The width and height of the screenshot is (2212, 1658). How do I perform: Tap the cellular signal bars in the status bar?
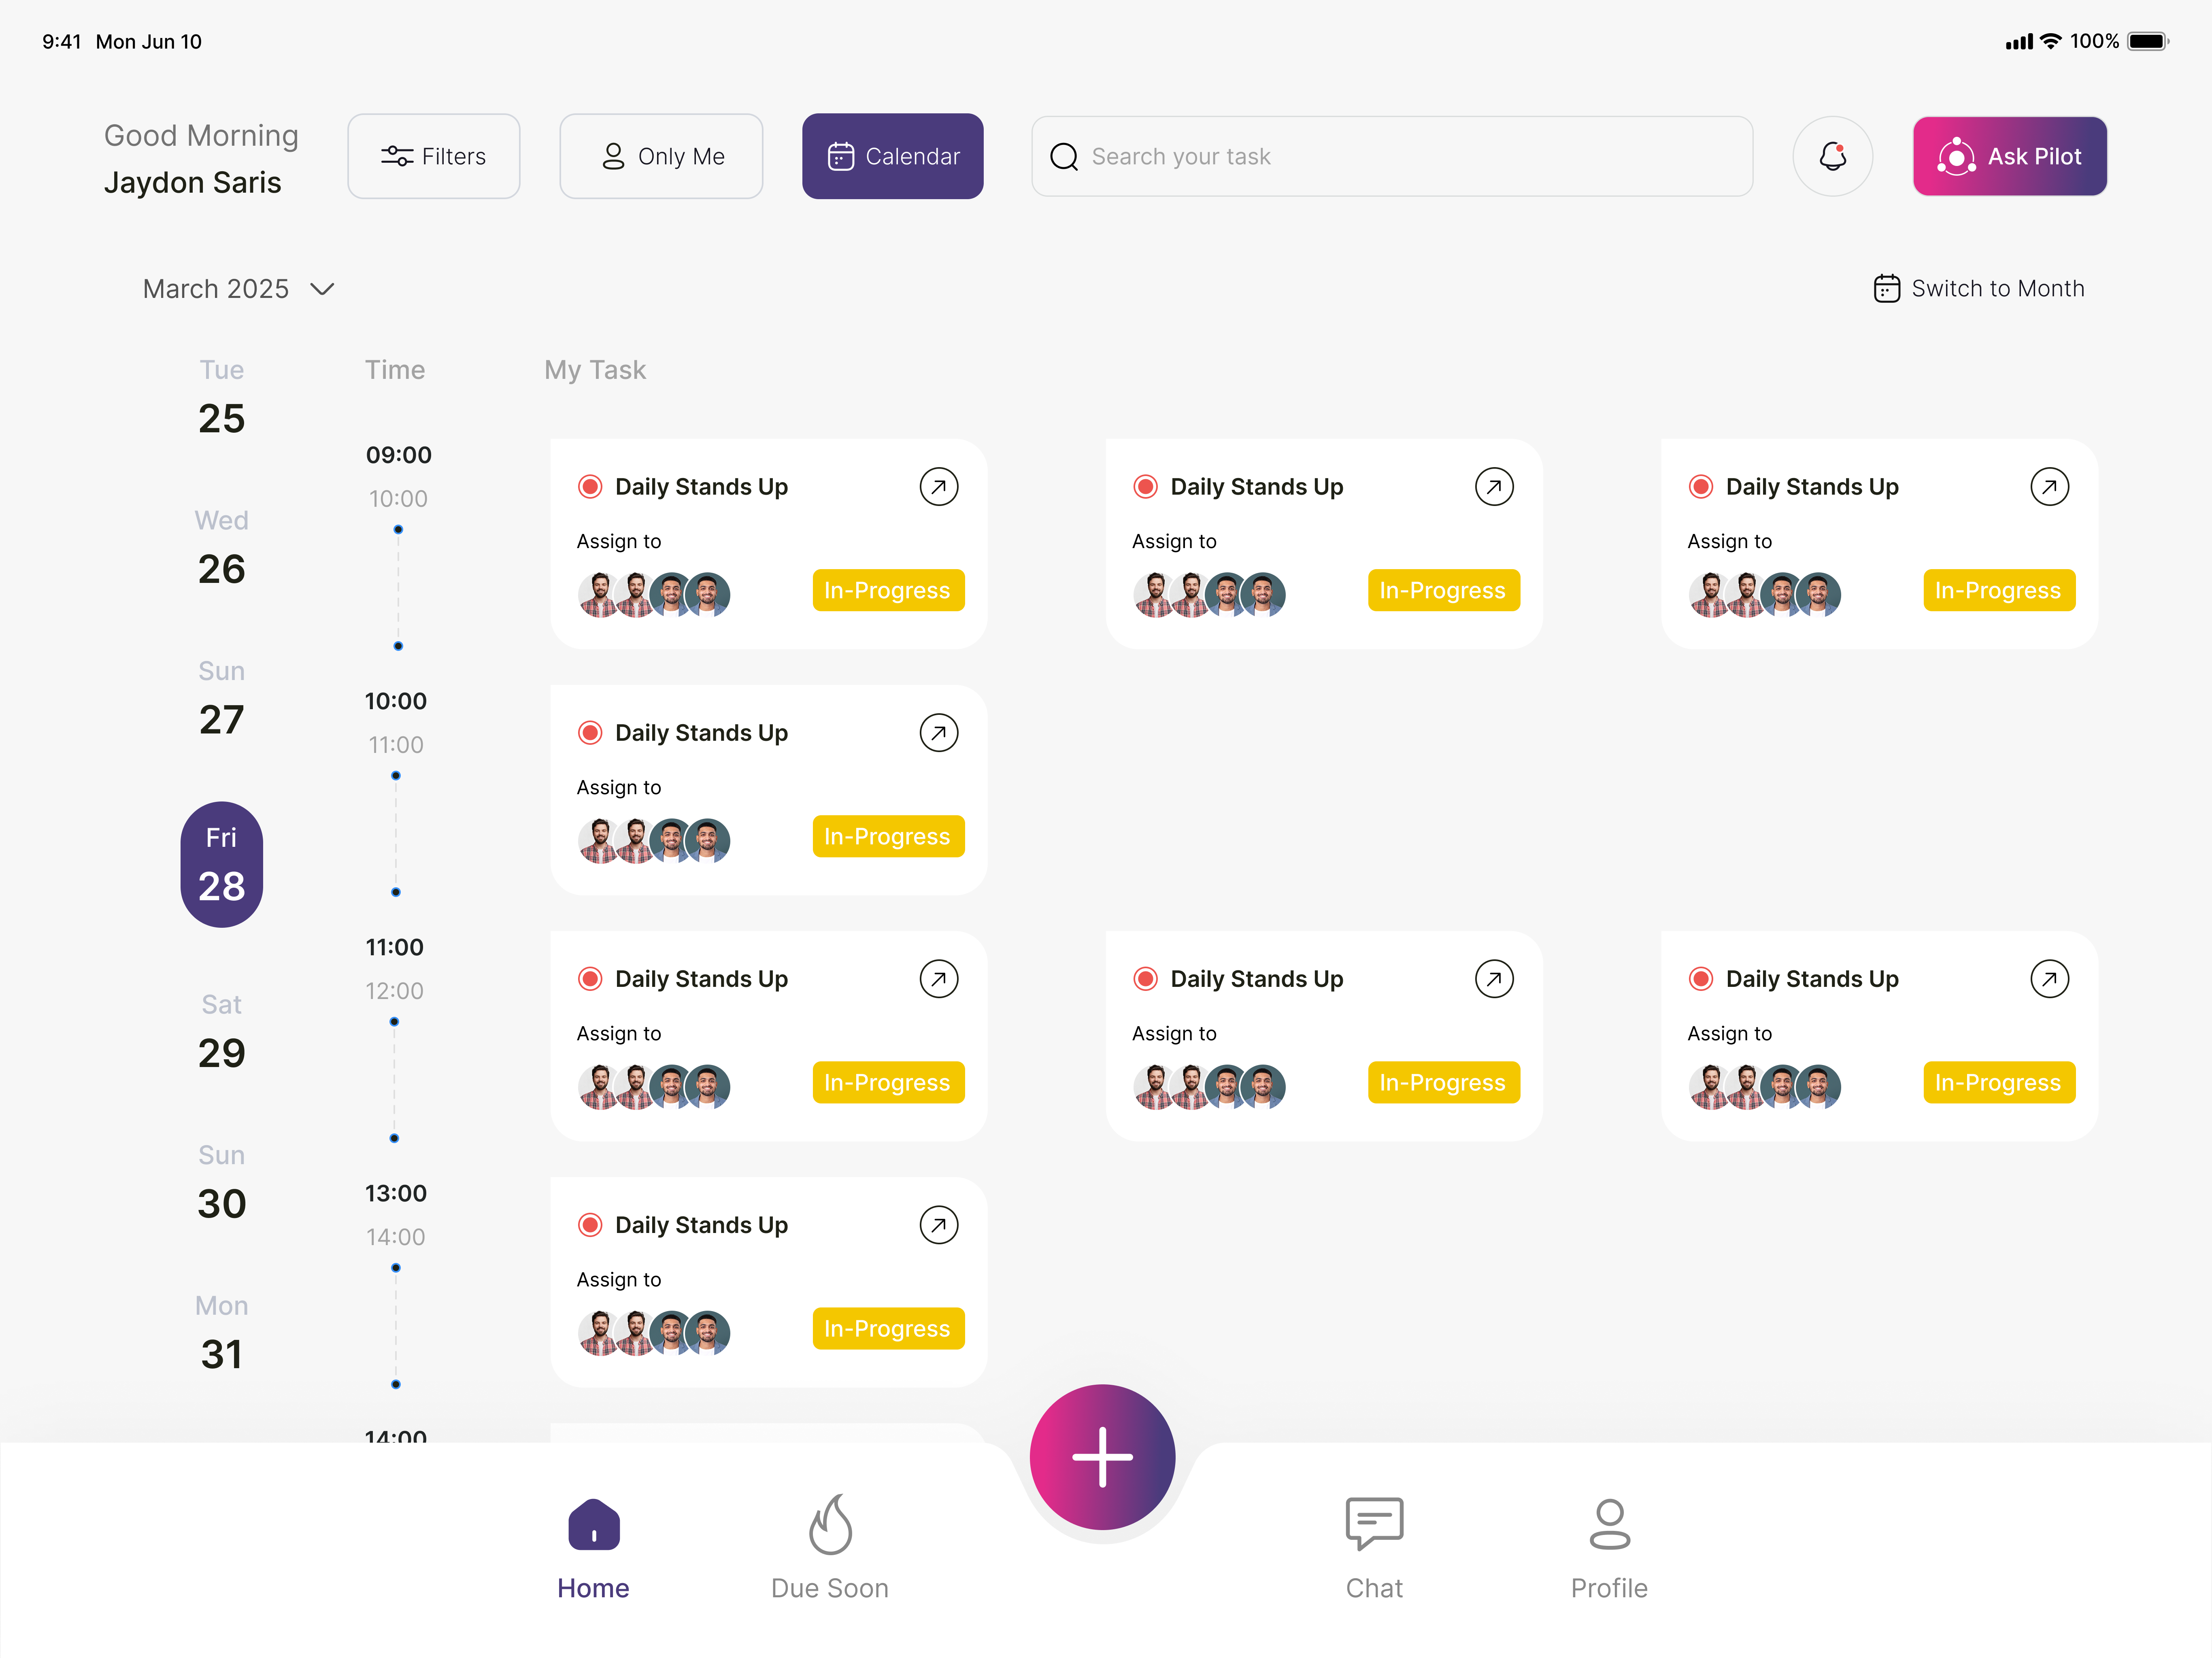click(x=2018, y=42)
